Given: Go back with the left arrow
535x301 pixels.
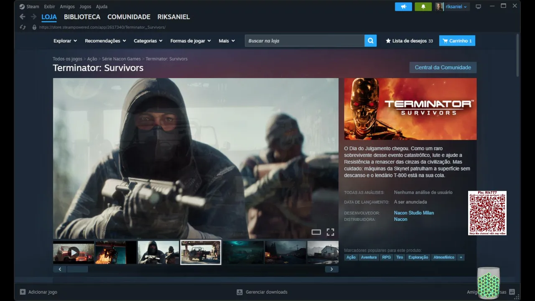Looking at the screenshot, I should tap(23, 17).
